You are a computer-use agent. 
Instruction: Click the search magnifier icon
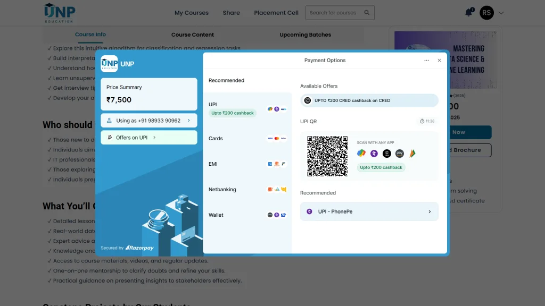point(367,13)
